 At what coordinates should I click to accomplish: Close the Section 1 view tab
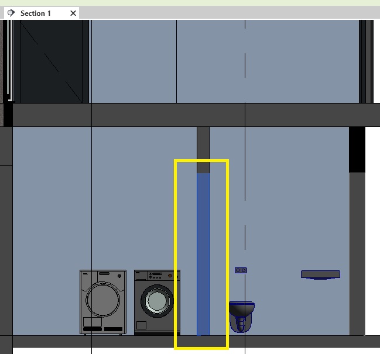click(73, 13)
